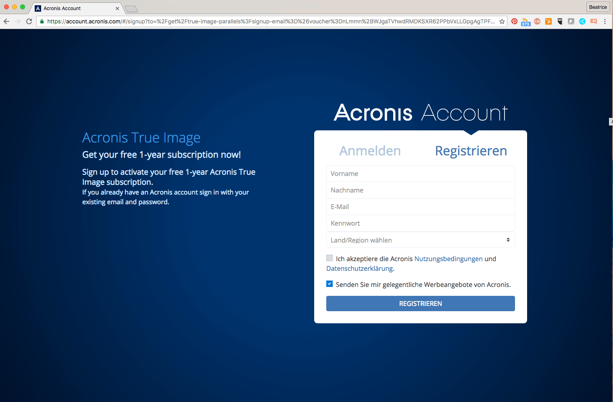Click the CrunchBase extension icon
Screen dimensions: 613x402
pos(537,21)
